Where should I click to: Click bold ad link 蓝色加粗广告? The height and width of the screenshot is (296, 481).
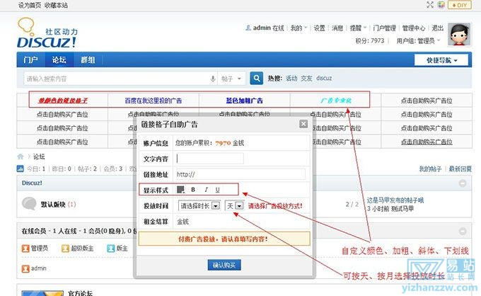(x=245, y=101)
